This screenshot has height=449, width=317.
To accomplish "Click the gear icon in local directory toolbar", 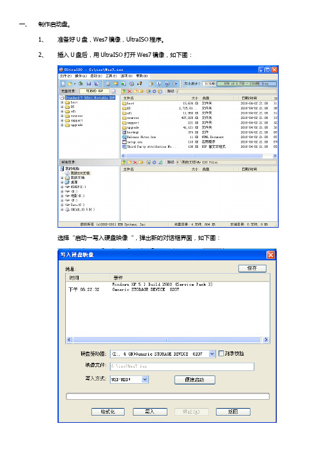I will point(155,162).
